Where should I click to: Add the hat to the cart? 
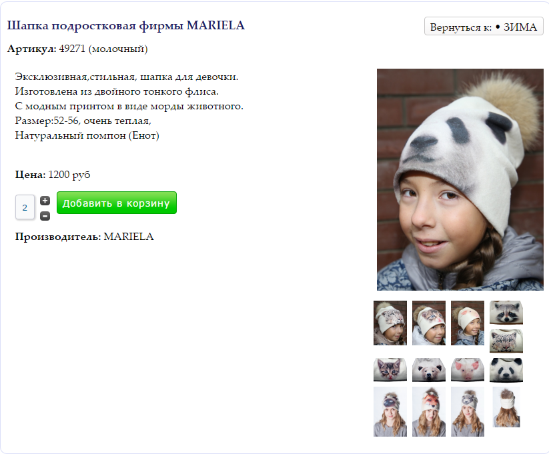[x=117, y=203]
